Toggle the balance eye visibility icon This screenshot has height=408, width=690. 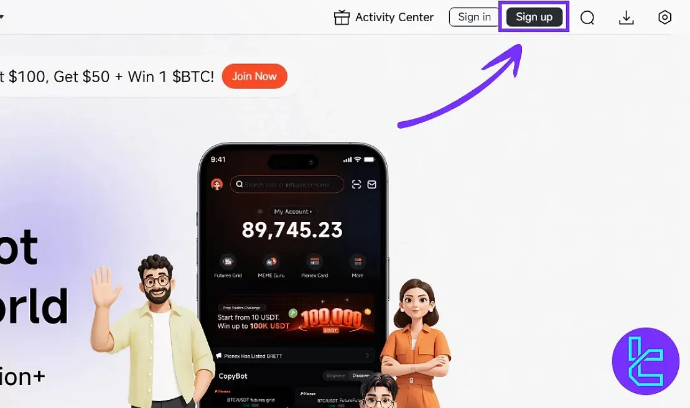260,211
